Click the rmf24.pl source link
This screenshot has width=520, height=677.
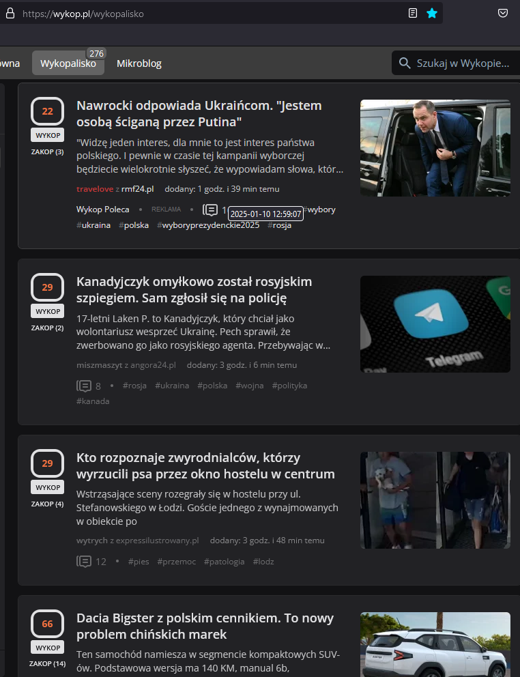click(x=137, y=189)
